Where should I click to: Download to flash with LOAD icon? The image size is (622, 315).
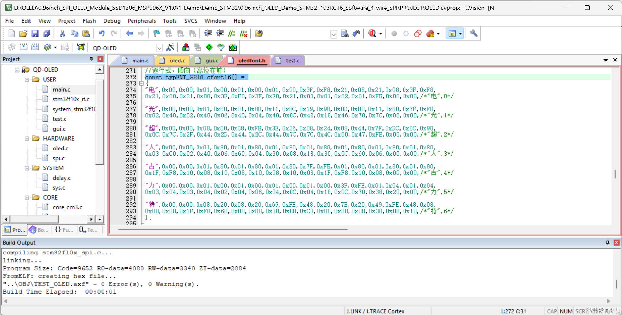tap(81, 47)
